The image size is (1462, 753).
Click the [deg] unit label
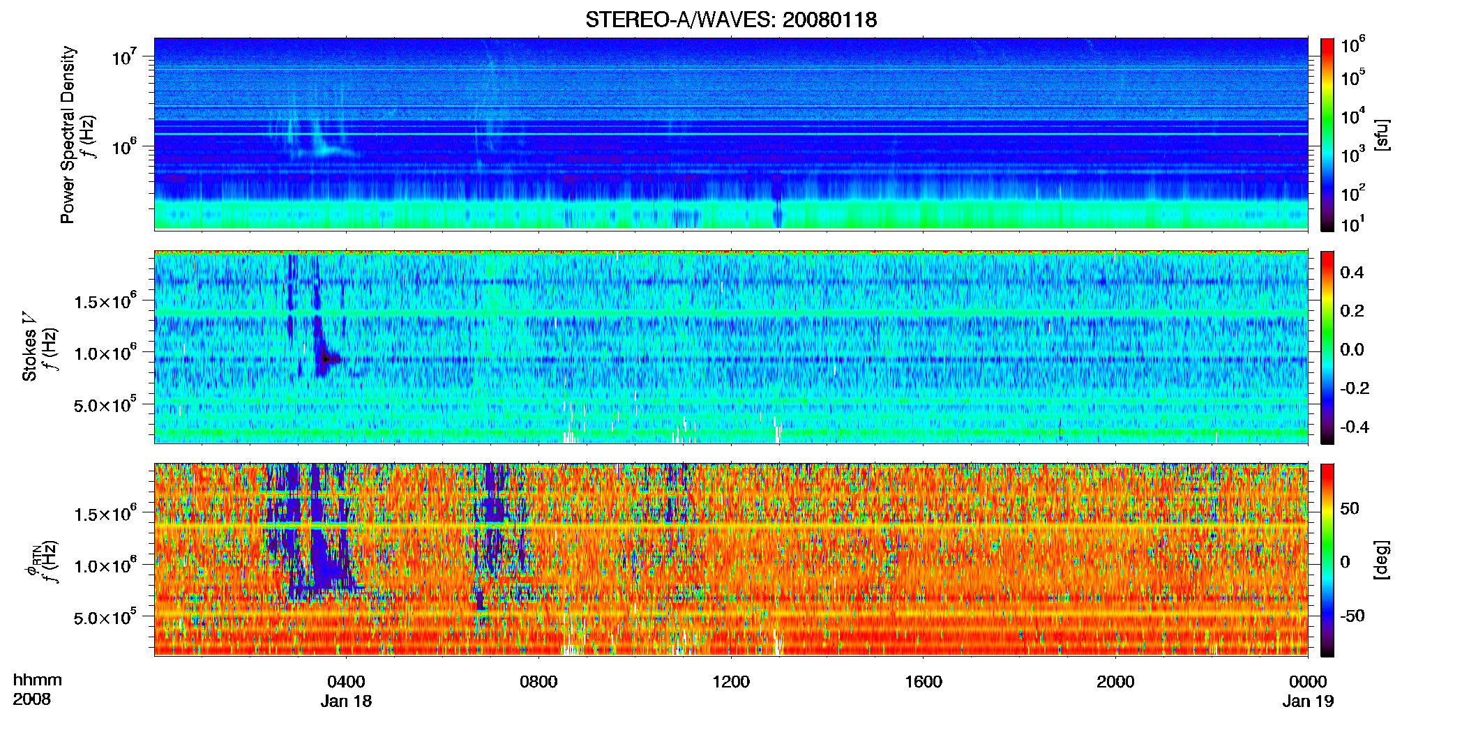(1382, 560)
